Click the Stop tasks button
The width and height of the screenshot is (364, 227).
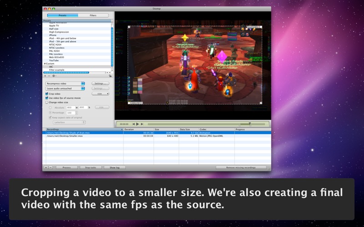pos(91,168)
